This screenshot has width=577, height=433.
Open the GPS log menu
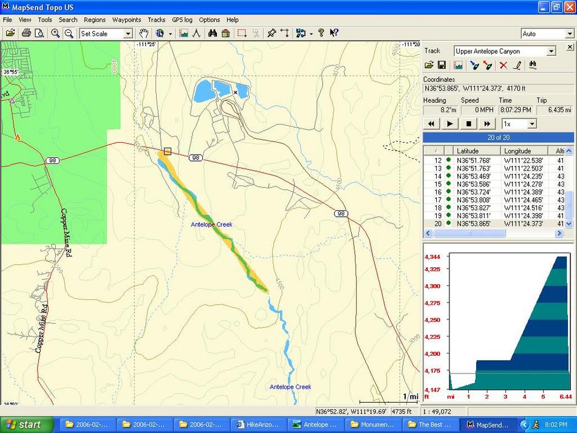tap(182, 20)
